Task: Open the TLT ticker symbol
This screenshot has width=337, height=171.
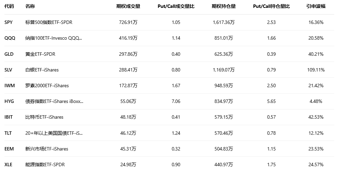Action: (x=8, y=133)
